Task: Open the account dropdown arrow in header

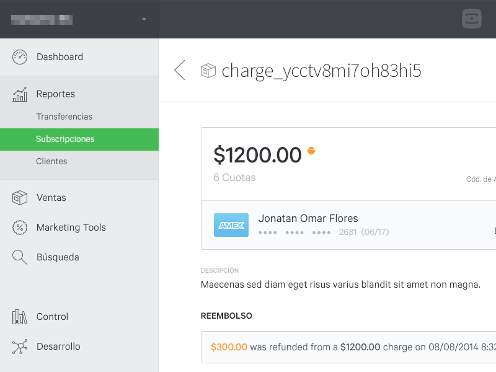Action: click(144, 19)
